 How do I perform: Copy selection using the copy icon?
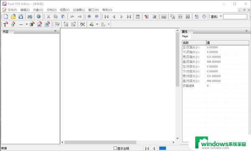coord(56,16)
